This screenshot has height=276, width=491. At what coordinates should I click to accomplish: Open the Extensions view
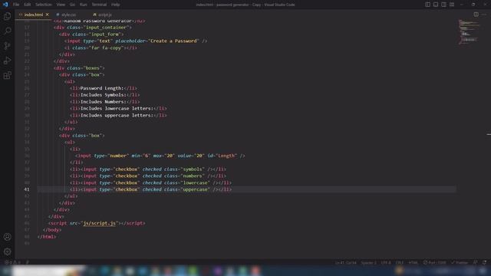coord(7,75)
